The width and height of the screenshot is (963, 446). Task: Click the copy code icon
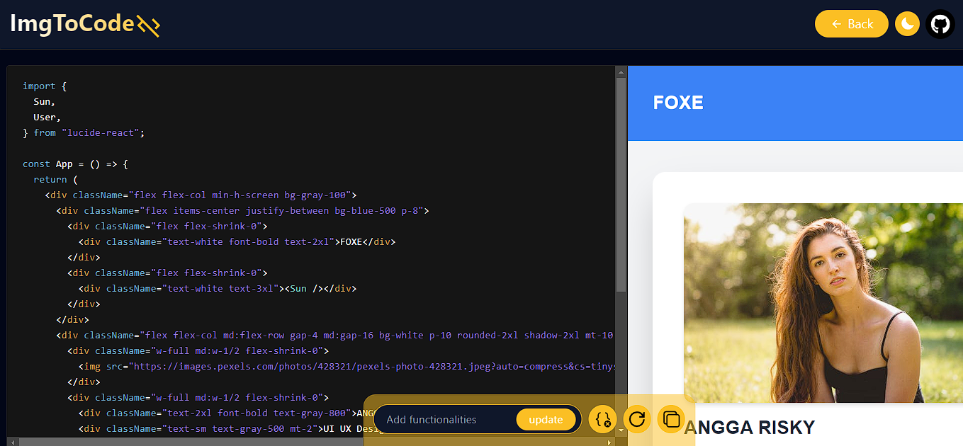(670, 419)
